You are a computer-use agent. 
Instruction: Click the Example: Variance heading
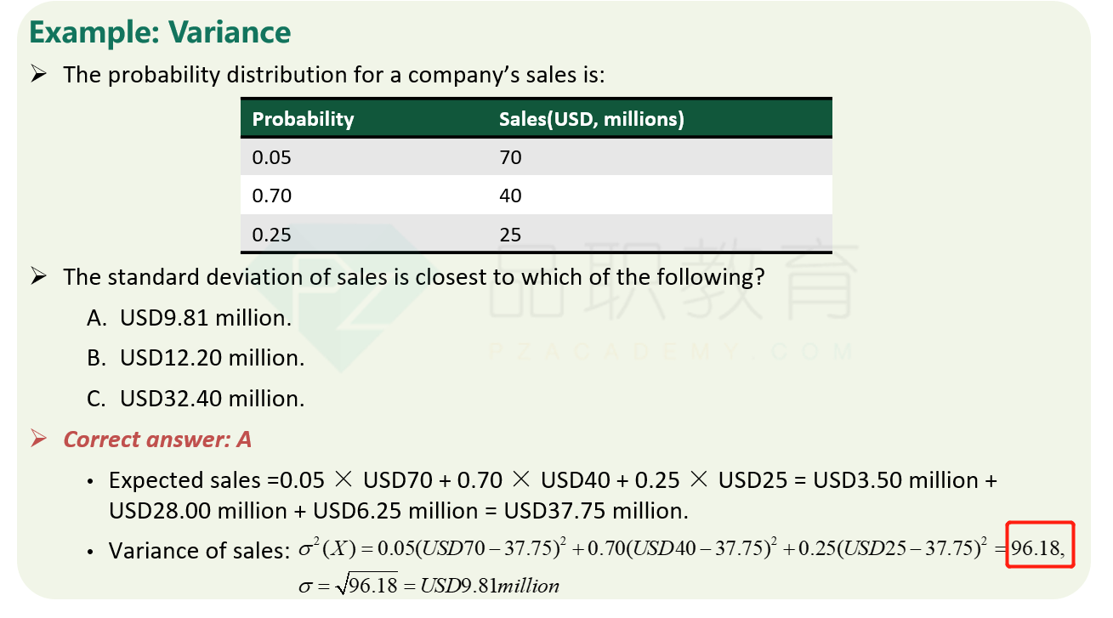tap(161, 32)
